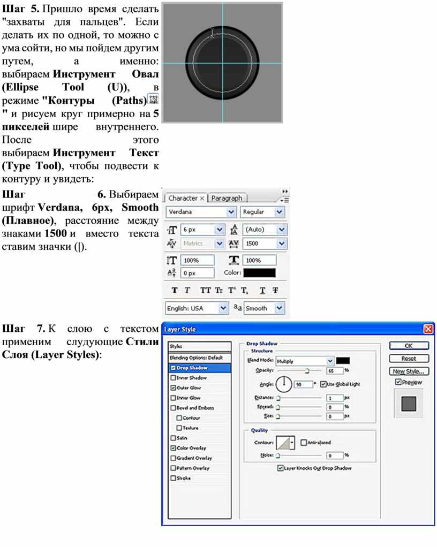Viewport: 437px width, 547px height.
Task: Click the kerning icon beside Metrics
Action: 171,243
